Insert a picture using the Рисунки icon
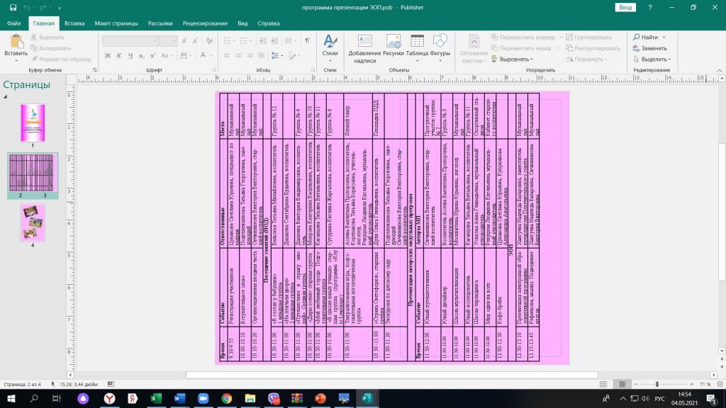This screenshot has width=726, height=408. pyautogui.click(x=393, y=47)
